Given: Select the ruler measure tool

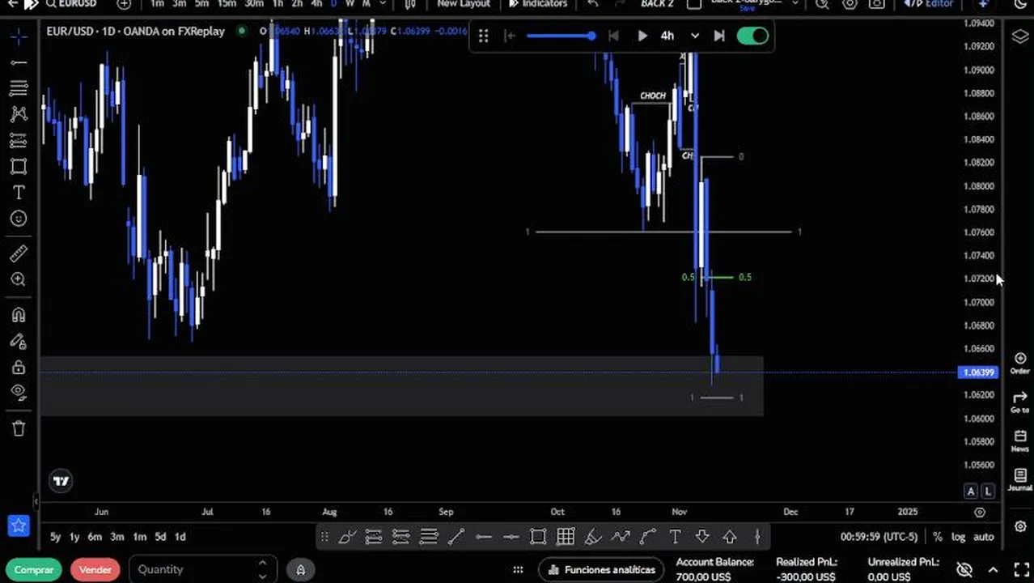Looking at the screenshot, I should (x=19, y=253).
